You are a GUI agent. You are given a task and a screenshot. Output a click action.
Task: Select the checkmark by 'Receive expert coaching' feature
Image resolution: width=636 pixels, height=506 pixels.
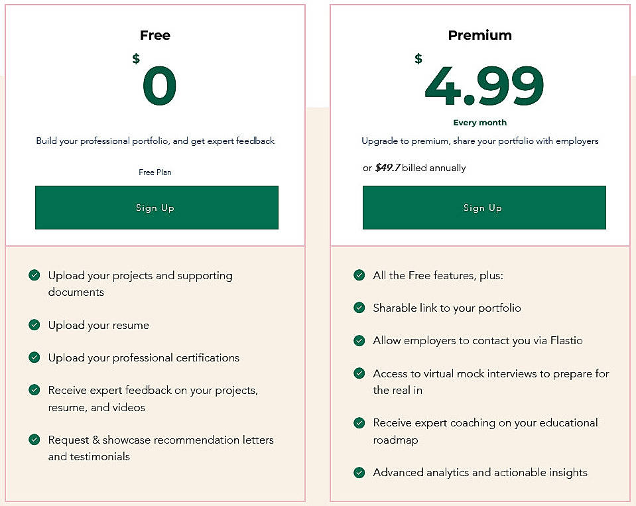pos(359,422)
